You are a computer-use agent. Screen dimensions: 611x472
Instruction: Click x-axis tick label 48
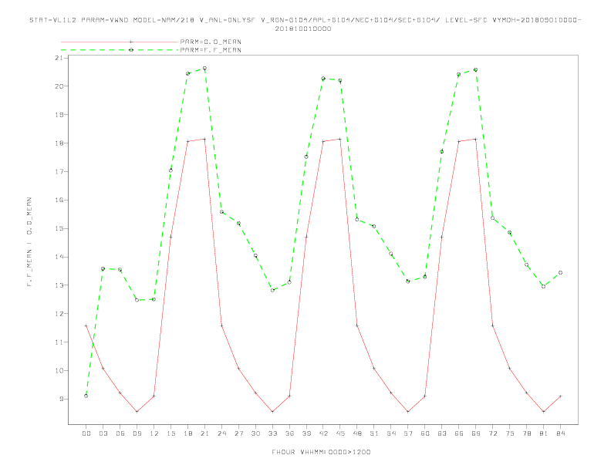coord(357,433)
